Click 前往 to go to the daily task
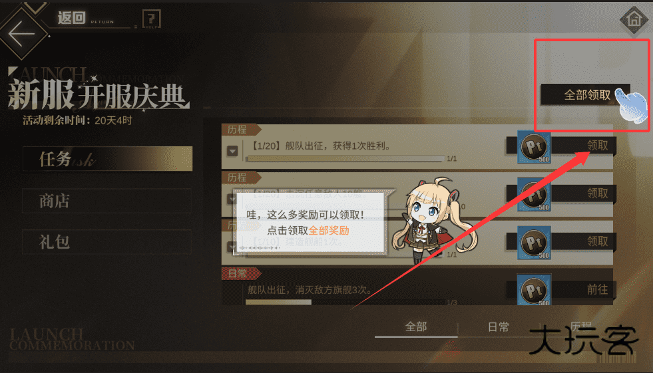 [597, 289]
